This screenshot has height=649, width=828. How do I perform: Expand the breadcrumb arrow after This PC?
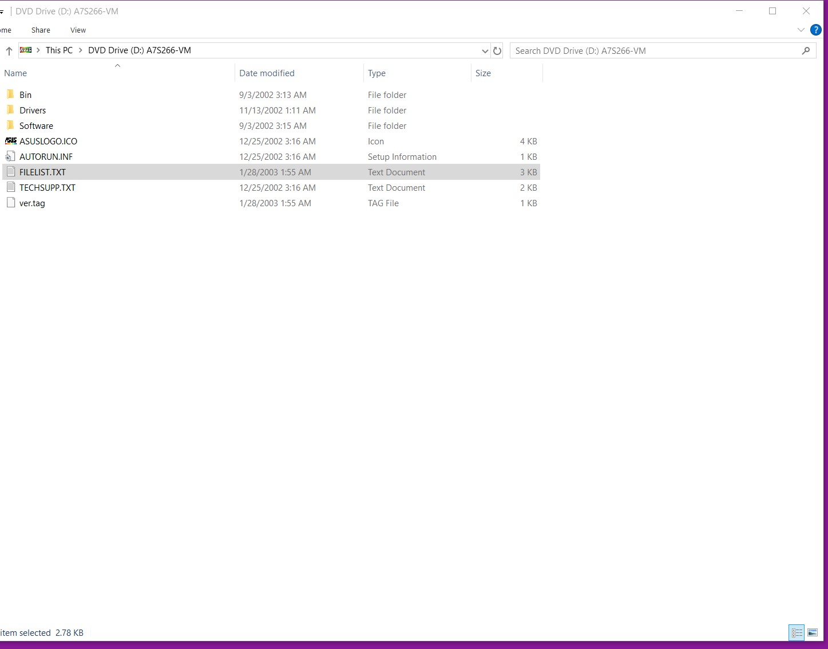click(81, 50)
